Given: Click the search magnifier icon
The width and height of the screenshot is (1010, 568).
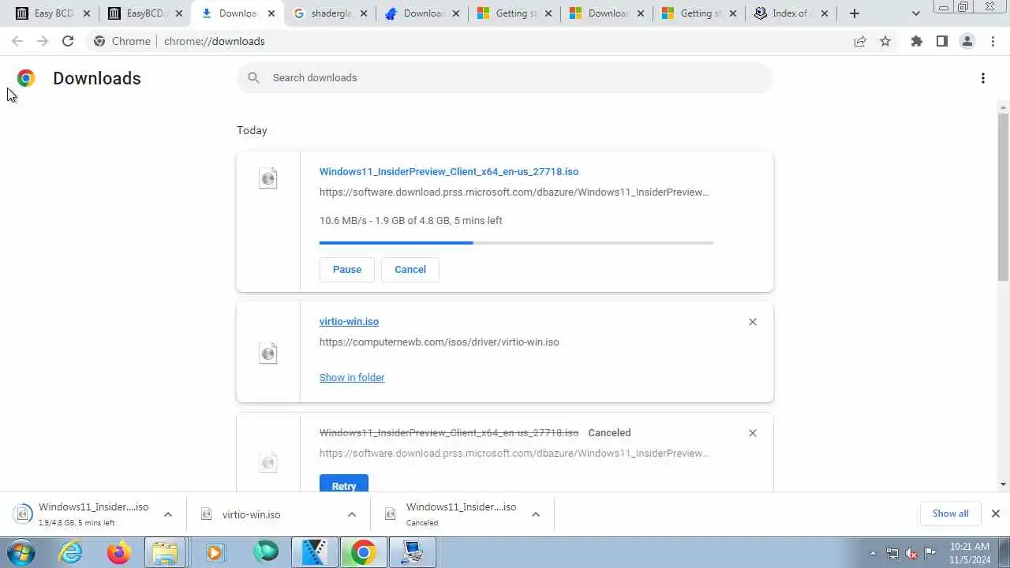Looking at the screenshot, I should 253,77.
